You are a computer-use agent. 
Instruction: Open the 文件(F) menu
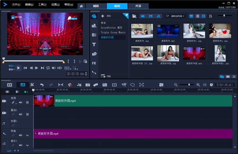tap(16, 5)
